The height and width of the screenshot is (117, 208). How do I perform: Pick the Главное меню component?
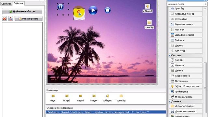(186, 76)
